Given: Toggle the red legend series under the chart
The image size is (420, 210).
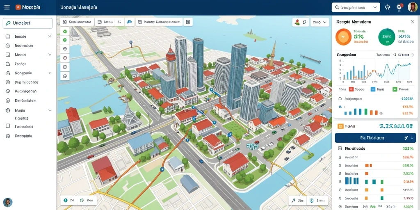Looking at the screenshot, I should (352, 89).
